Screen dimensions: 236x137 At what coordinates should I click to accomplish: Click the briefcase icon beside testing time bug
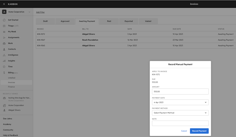(4, 98)
